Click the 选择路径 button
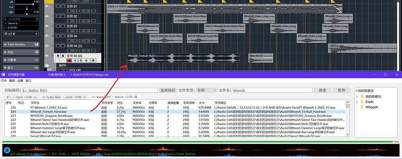Viewport: 402px width, 159px height. [x=168, y=90]
